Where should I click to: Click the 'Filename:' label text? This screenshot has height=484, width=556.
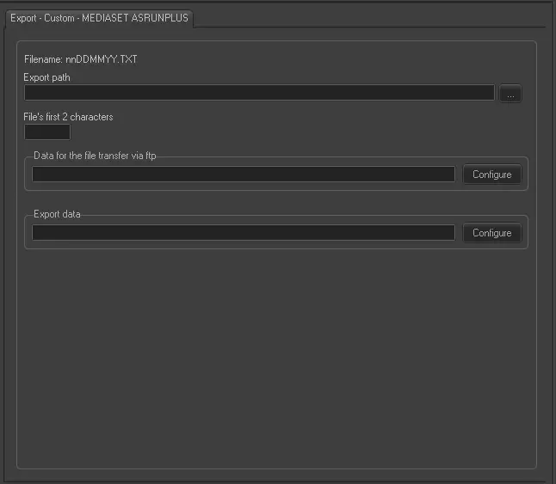[x=43, y=60]
